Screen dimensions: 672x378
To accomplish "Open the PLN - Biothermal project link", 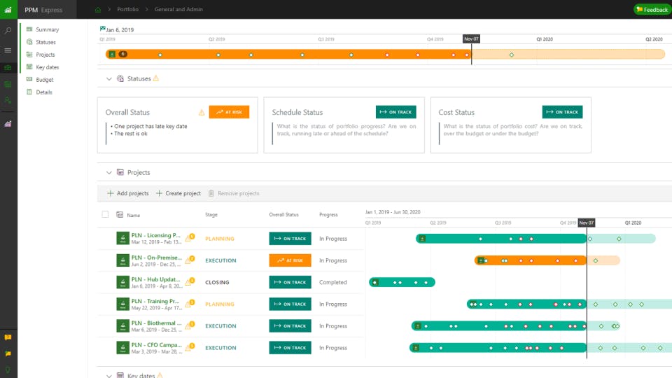I will 156,323.
